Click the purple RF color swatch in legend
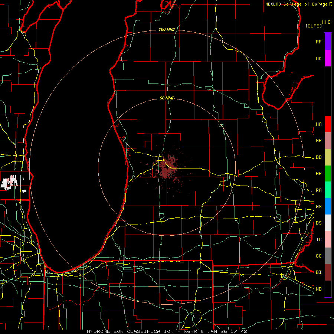The image size is (334, 334). pyautogui.click(x=328, y=42)
